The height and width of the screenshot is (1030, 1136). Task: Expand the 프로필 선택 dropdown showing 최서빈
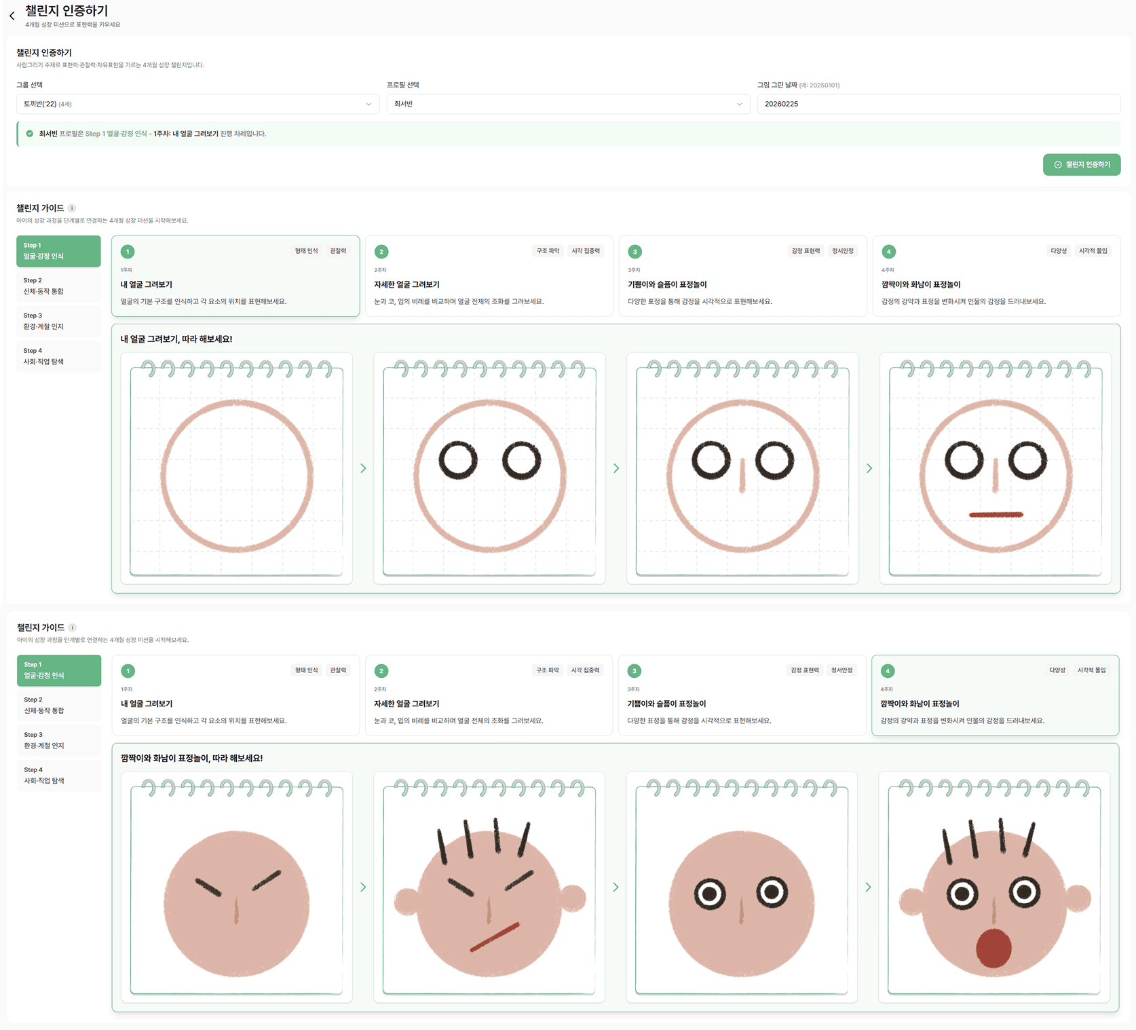coord(567,104)
